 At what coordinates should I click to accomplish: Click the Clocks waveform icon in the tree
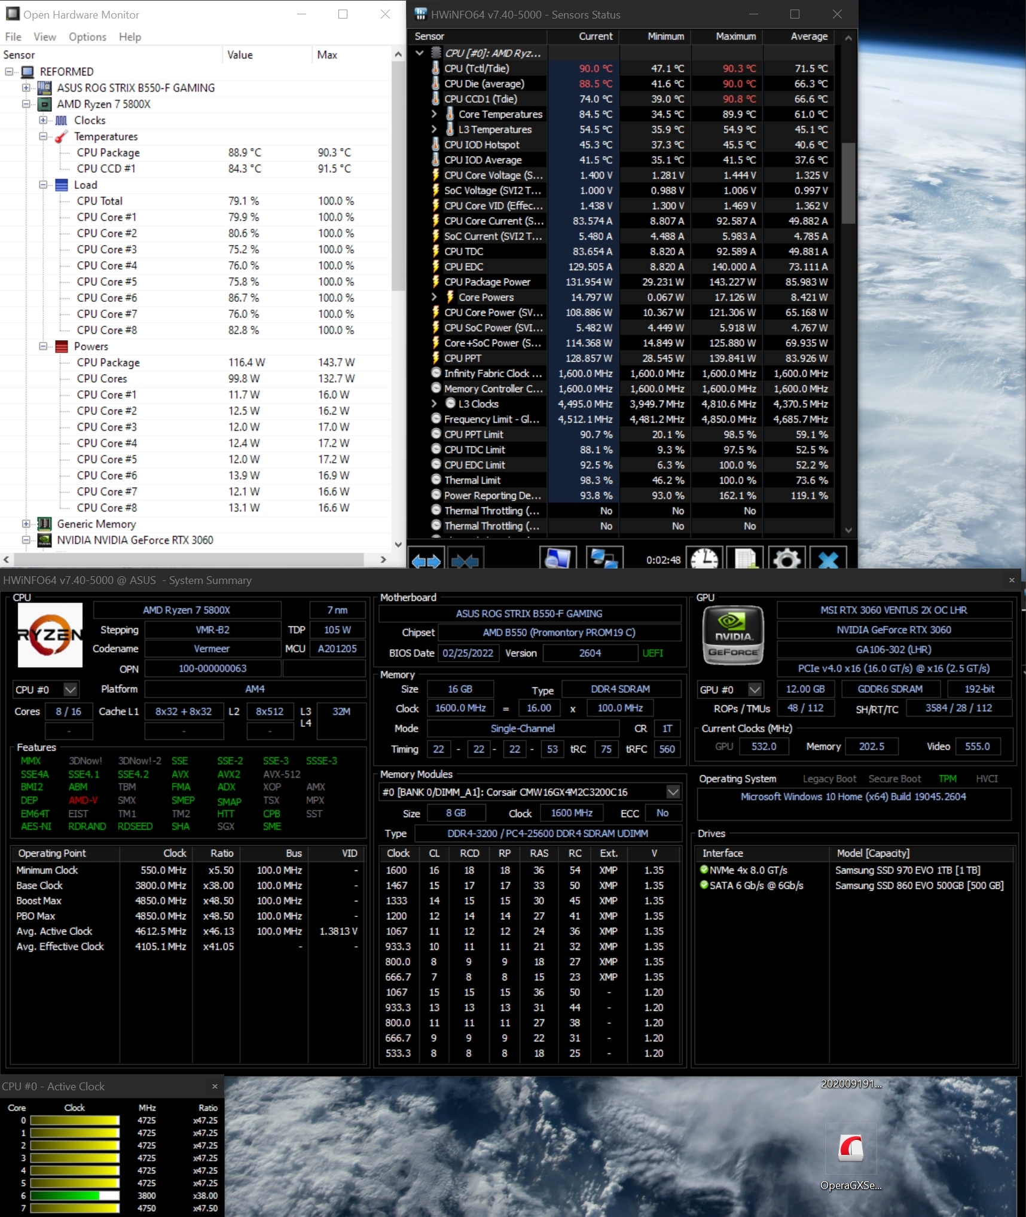[x=61, y=121]
